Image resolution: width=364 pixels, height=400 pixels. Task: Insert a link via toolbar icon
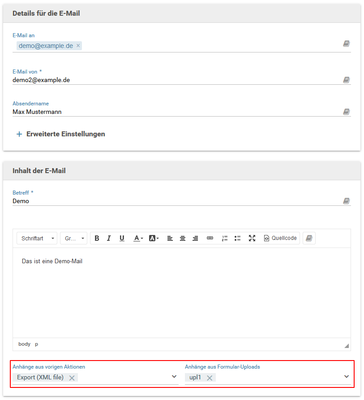(210, 238)
